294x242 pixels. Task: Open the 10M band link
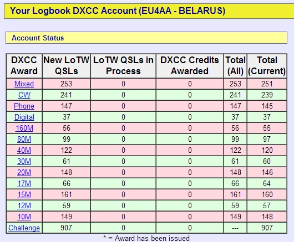tap(24, 217)
